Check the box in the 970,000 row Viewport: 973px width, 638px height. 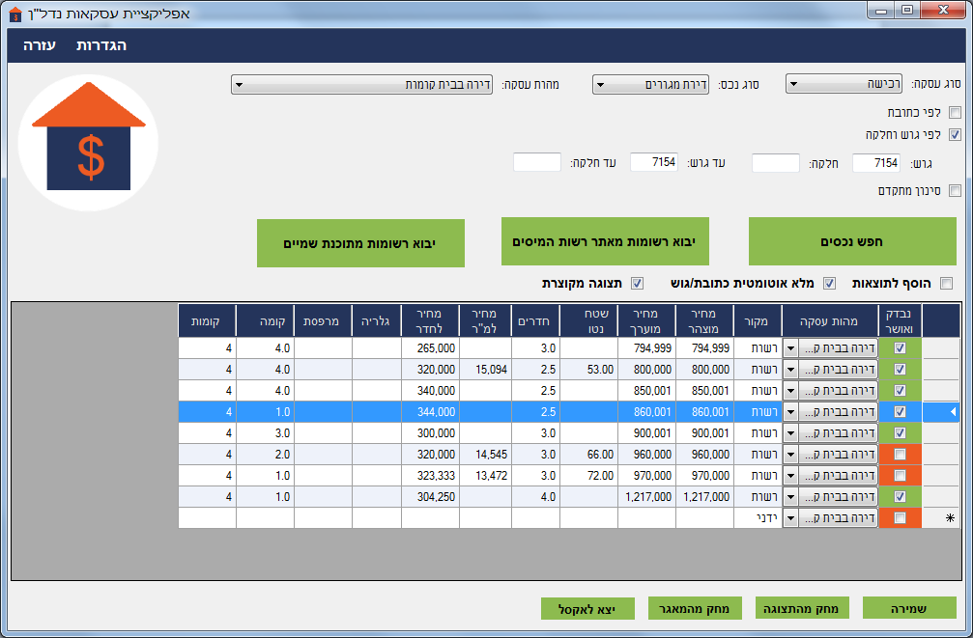pyautogui.click(x=900, y=476)
